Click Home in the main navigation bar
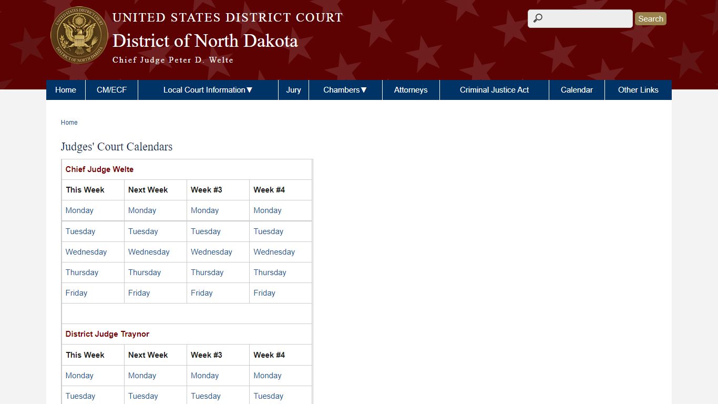The image size is (718, 404). tap(66, 90)
